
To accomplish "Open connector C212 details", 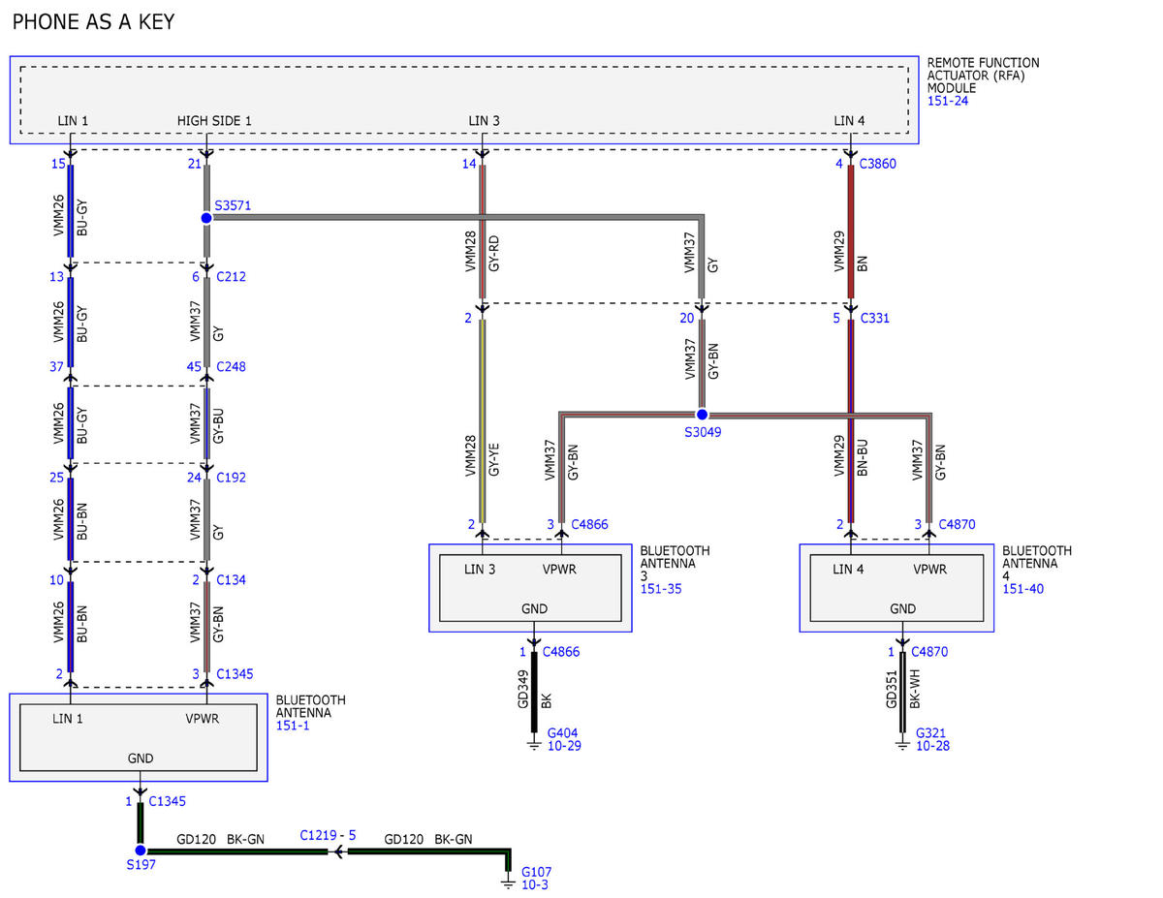I will 231,277.
